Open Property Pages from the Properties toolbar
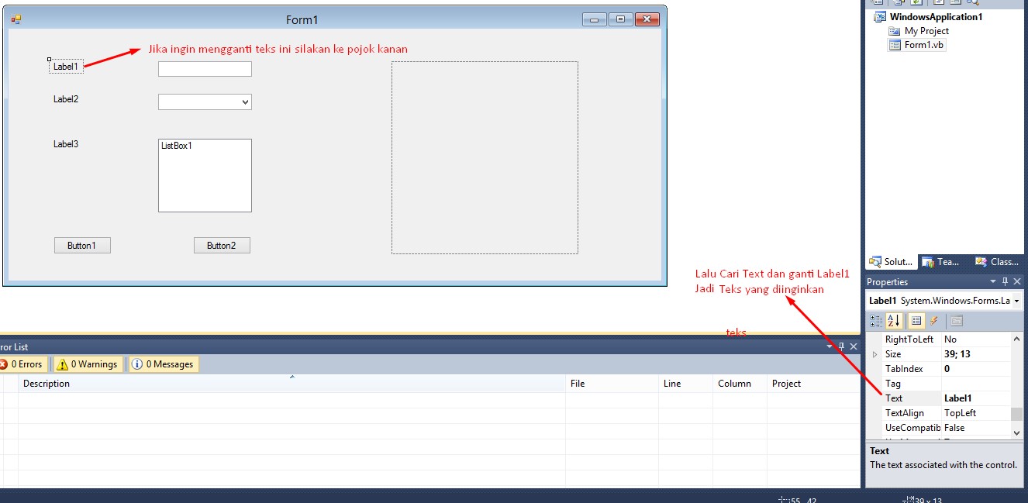This screenshot has height=503, width=1028. click(x=956, y=320)
